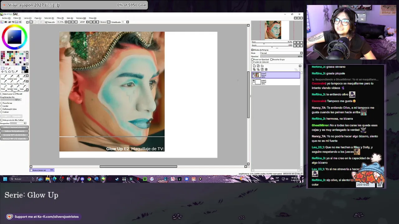This screenshot has width=399, height=224.
Task: Select the eyedropper tool
Action: pos(16,72)
